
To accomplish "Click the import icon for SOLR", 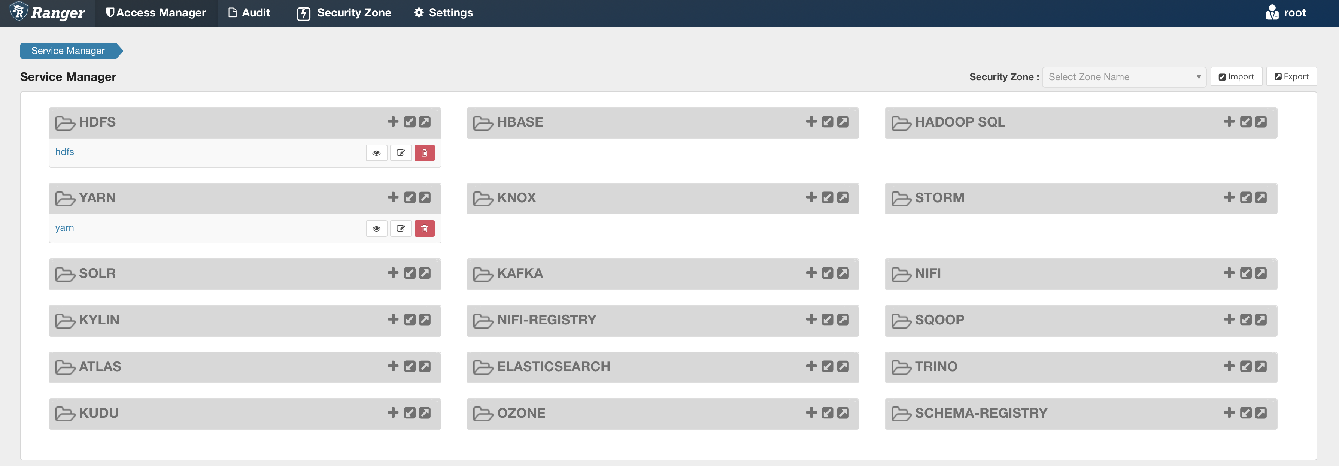I will (x=410, y=273).
